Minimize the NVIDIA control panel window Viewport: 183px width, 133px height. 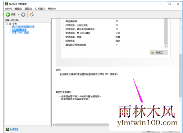pos(161,4)
